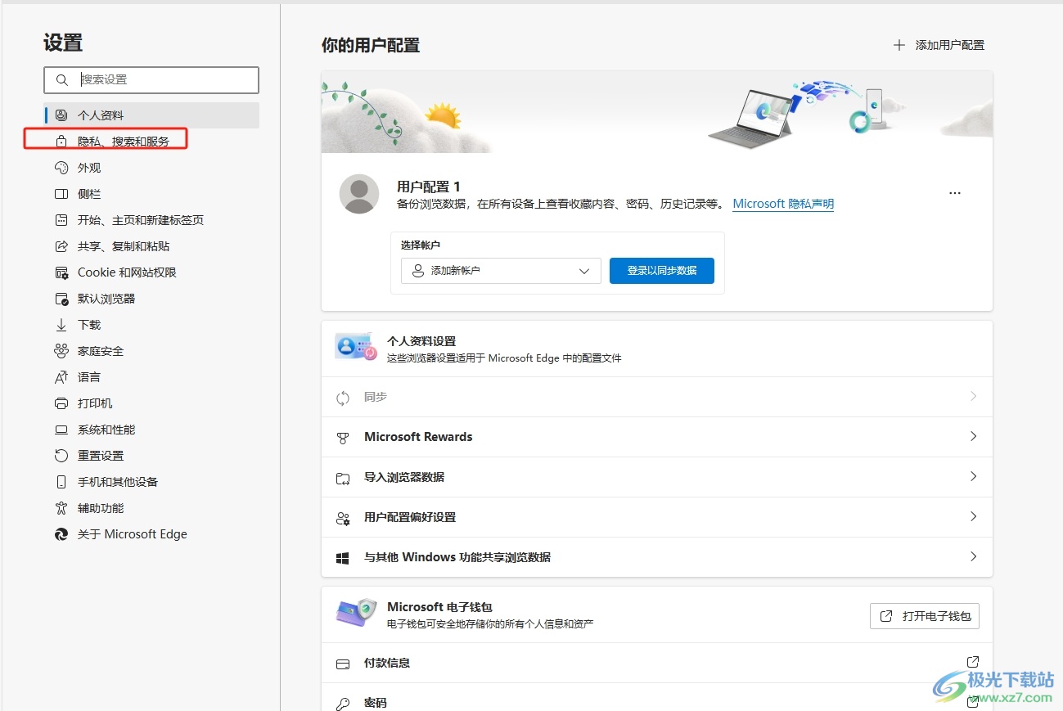Click the Phone and devices (手机和其他设备) icon
The height and width of the screenshot is (711, 1063).
[x=61, y=482]
